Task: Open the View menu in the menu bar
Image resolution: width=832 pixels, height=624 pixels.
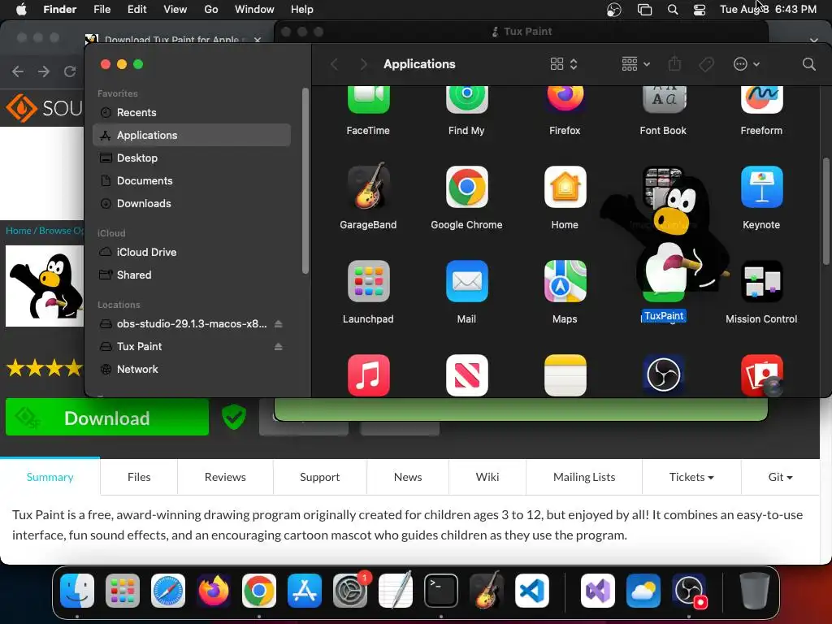Action: click(175, 10)
